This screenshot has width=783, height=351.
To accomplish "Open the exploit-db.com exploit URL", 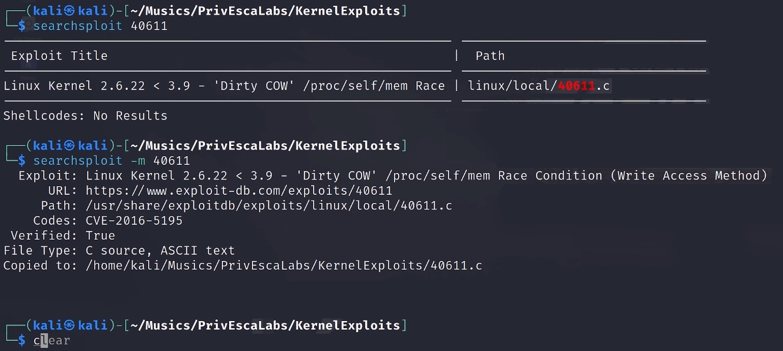I will (x=239, y=191).
